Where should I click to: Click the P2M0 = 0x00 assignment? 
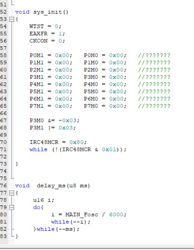[105, 70]
